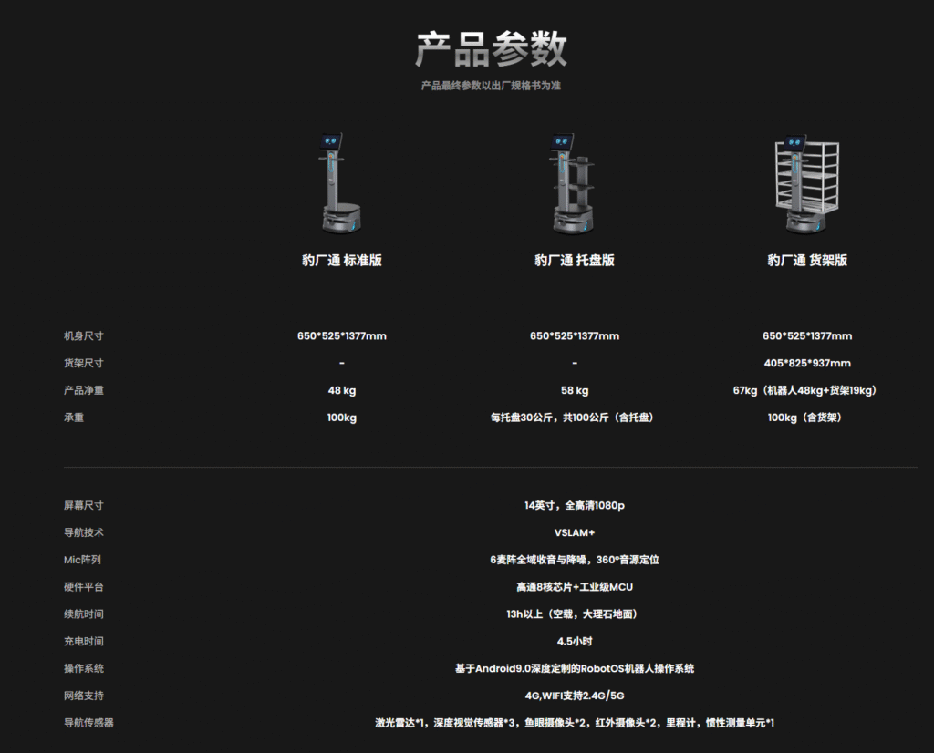Click the 屏幕尺寸 row label
The height and width of the screenshot is (753, 934).
tap(84, 506)
